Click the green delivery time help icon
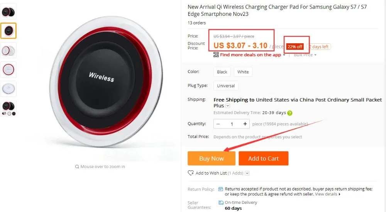The height and width of the screenshot is (212, 386). [290, 113]
